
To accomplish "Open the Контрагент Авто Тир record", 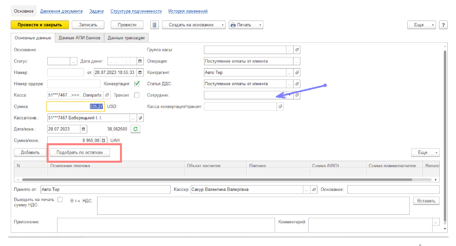I will tap(297, 73).
